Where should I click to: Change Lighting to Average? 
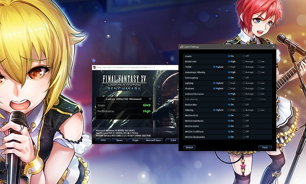coord(248,83)
